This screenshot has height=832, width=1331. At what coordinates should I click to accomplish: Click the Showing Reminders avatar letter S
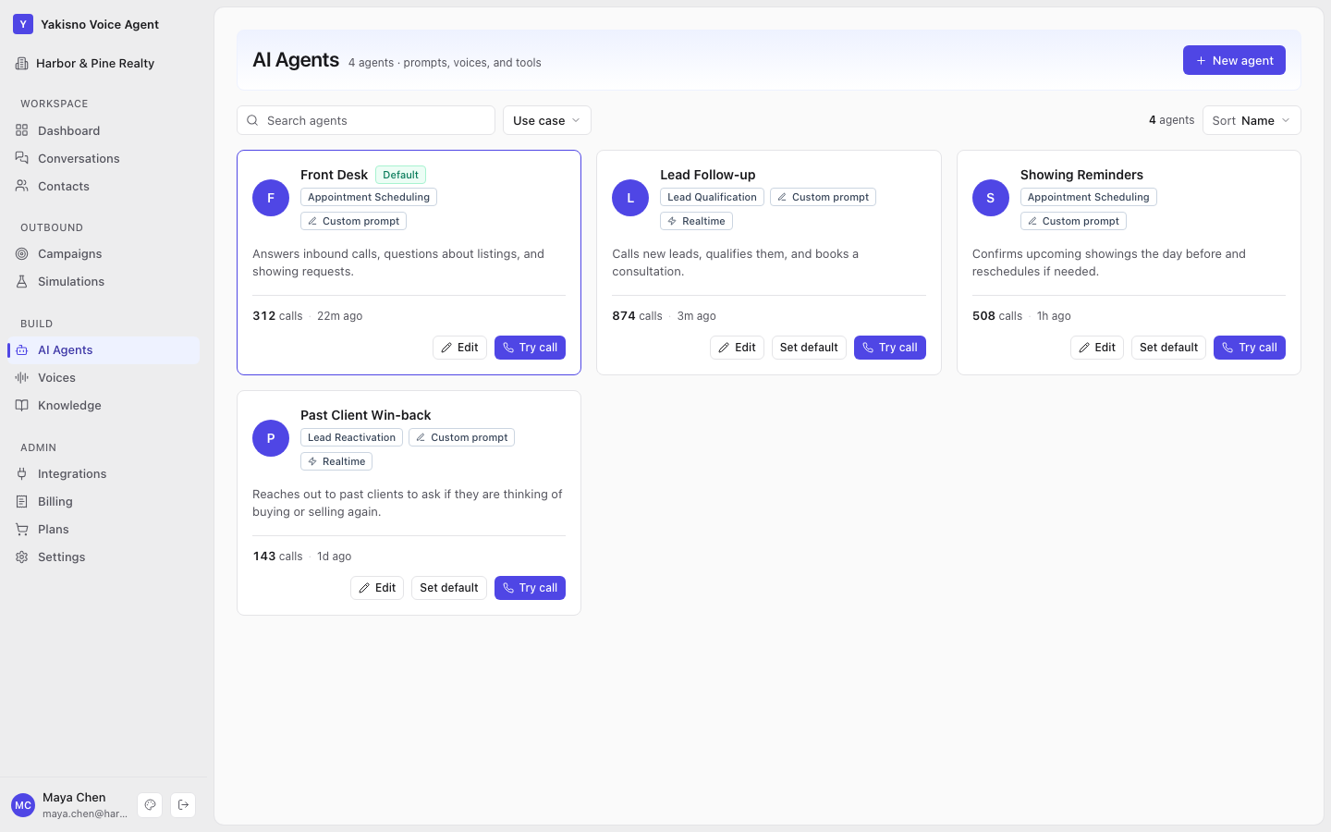tap(991, 198)
